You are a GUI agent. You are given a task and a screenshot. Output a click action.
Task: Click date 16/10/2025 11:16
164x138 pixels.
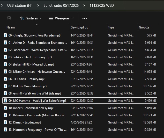click(x=82, y=50)
